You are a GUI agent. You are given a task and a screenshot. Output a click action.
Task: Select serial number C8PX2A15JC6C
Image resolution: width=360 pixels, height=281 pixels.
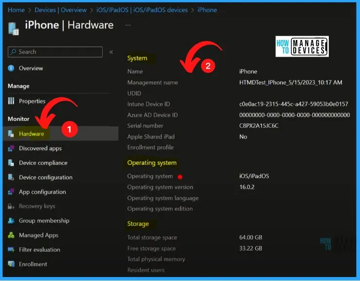click(259, 126)
